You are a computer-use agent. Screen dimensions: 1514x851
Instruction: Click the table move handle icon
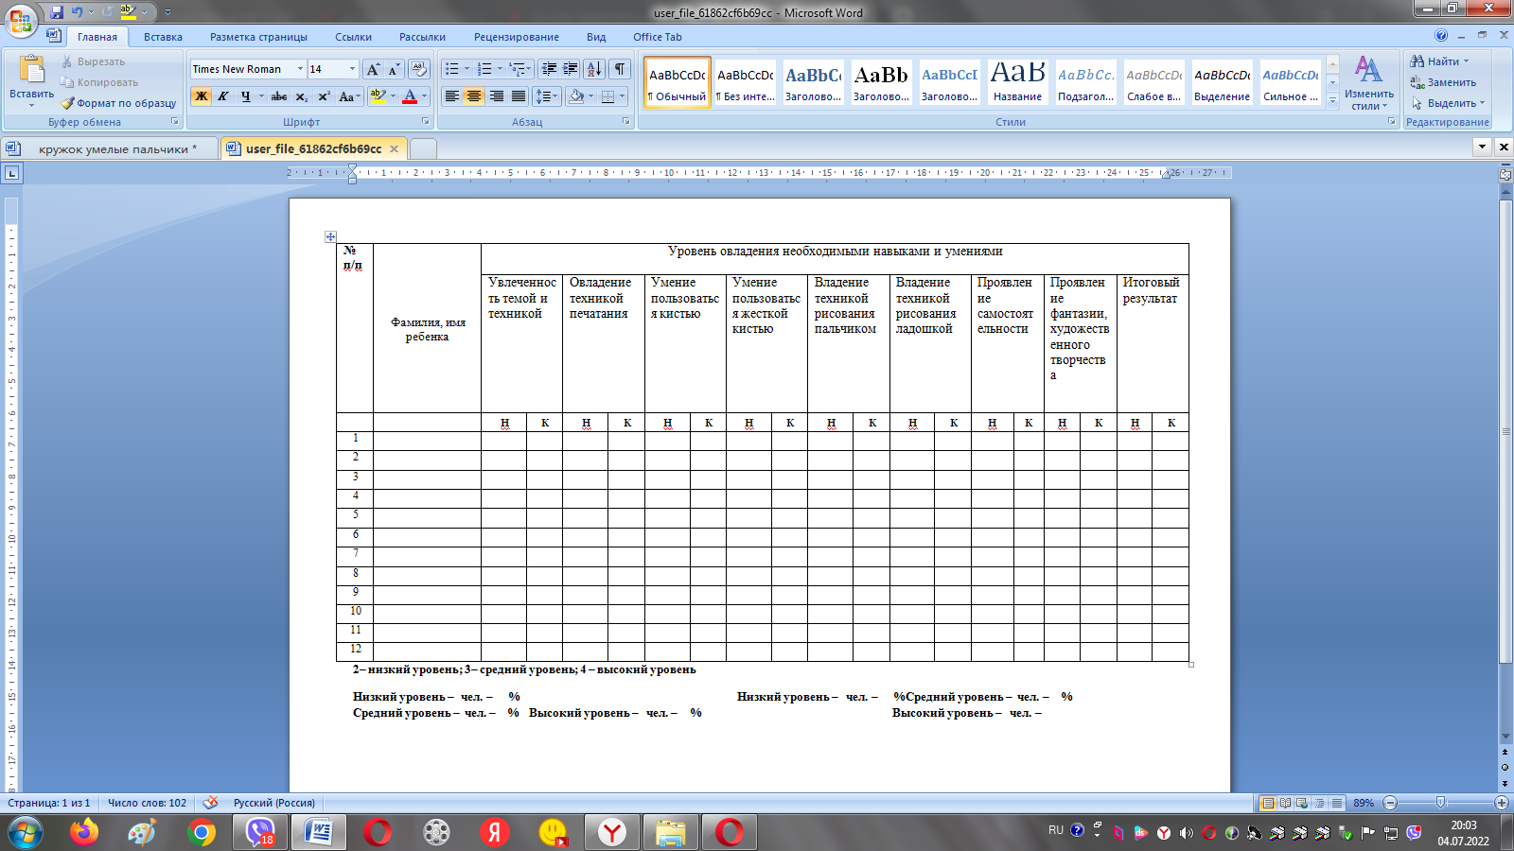tap(330, 237)
